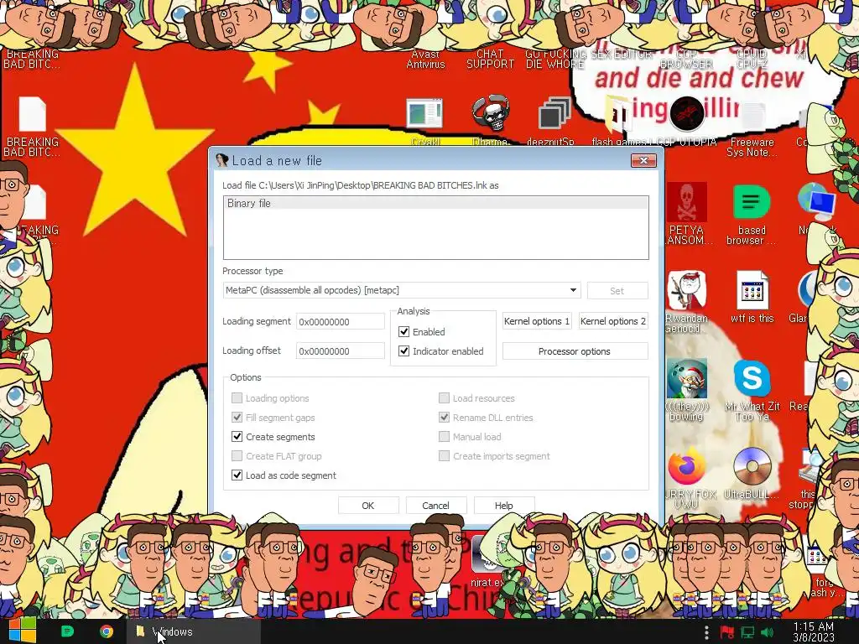Uncheck Create segments option
Viewport: 859px width, 644px height.
(x=237, y=436)
